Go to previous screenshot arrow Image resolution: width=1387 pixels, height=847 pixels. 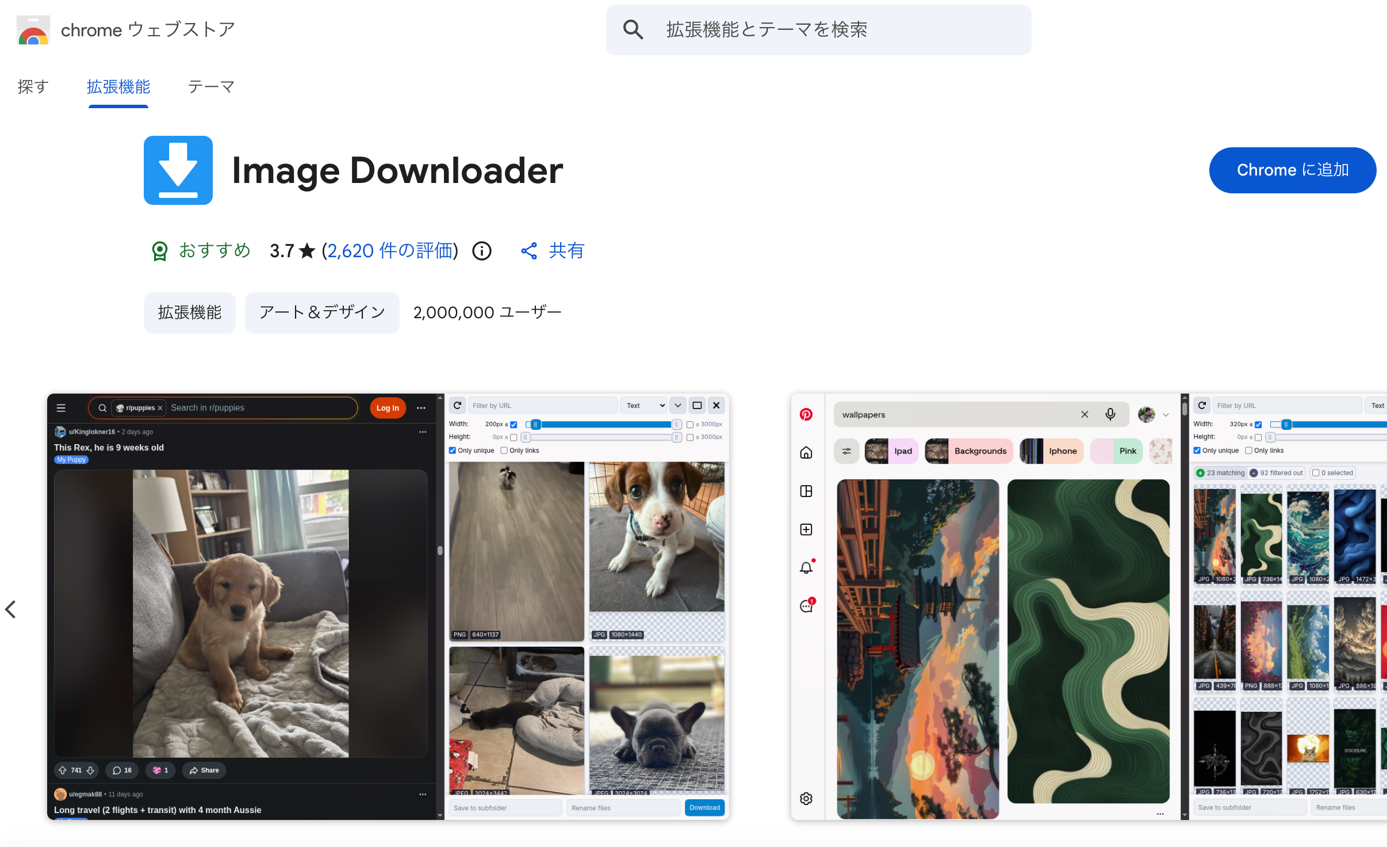click(x=10, y=609)
